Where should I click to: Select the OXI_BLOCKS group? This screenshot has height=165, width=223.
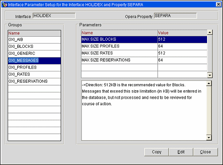[34, 46]
